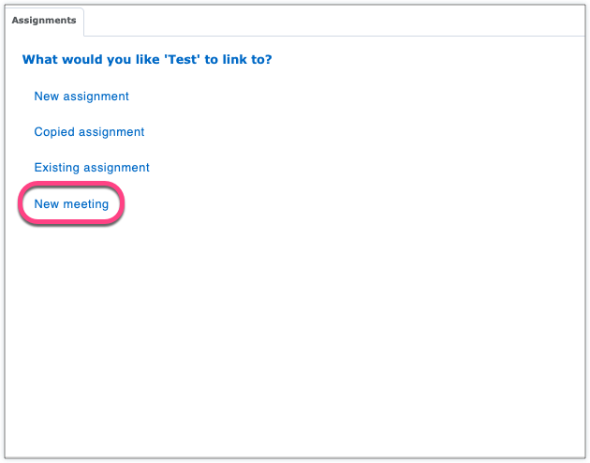590x463 pixels.
Task: Open the Existing assignment link
Action: (92, 168)
